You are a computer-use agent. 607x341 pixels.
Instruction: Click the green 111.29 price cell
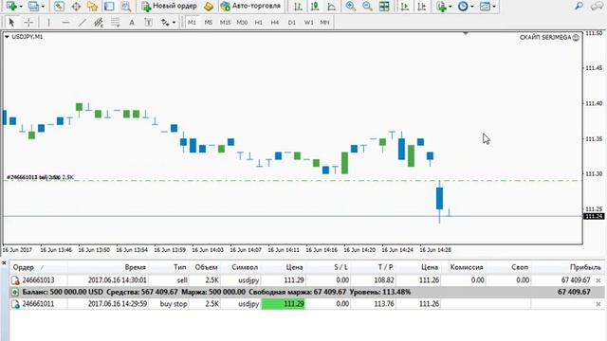pyautogui.click(x=284, y=304)
